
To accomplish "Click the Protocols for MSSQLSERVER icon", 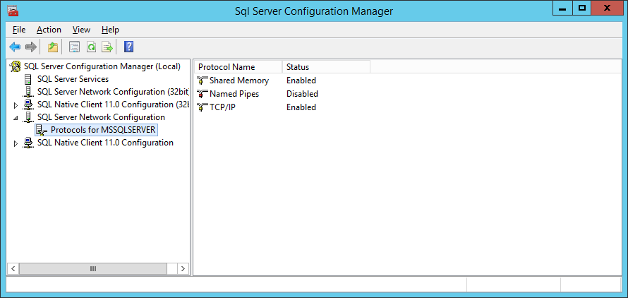I will pyautogui.click(x=41, y=130).
